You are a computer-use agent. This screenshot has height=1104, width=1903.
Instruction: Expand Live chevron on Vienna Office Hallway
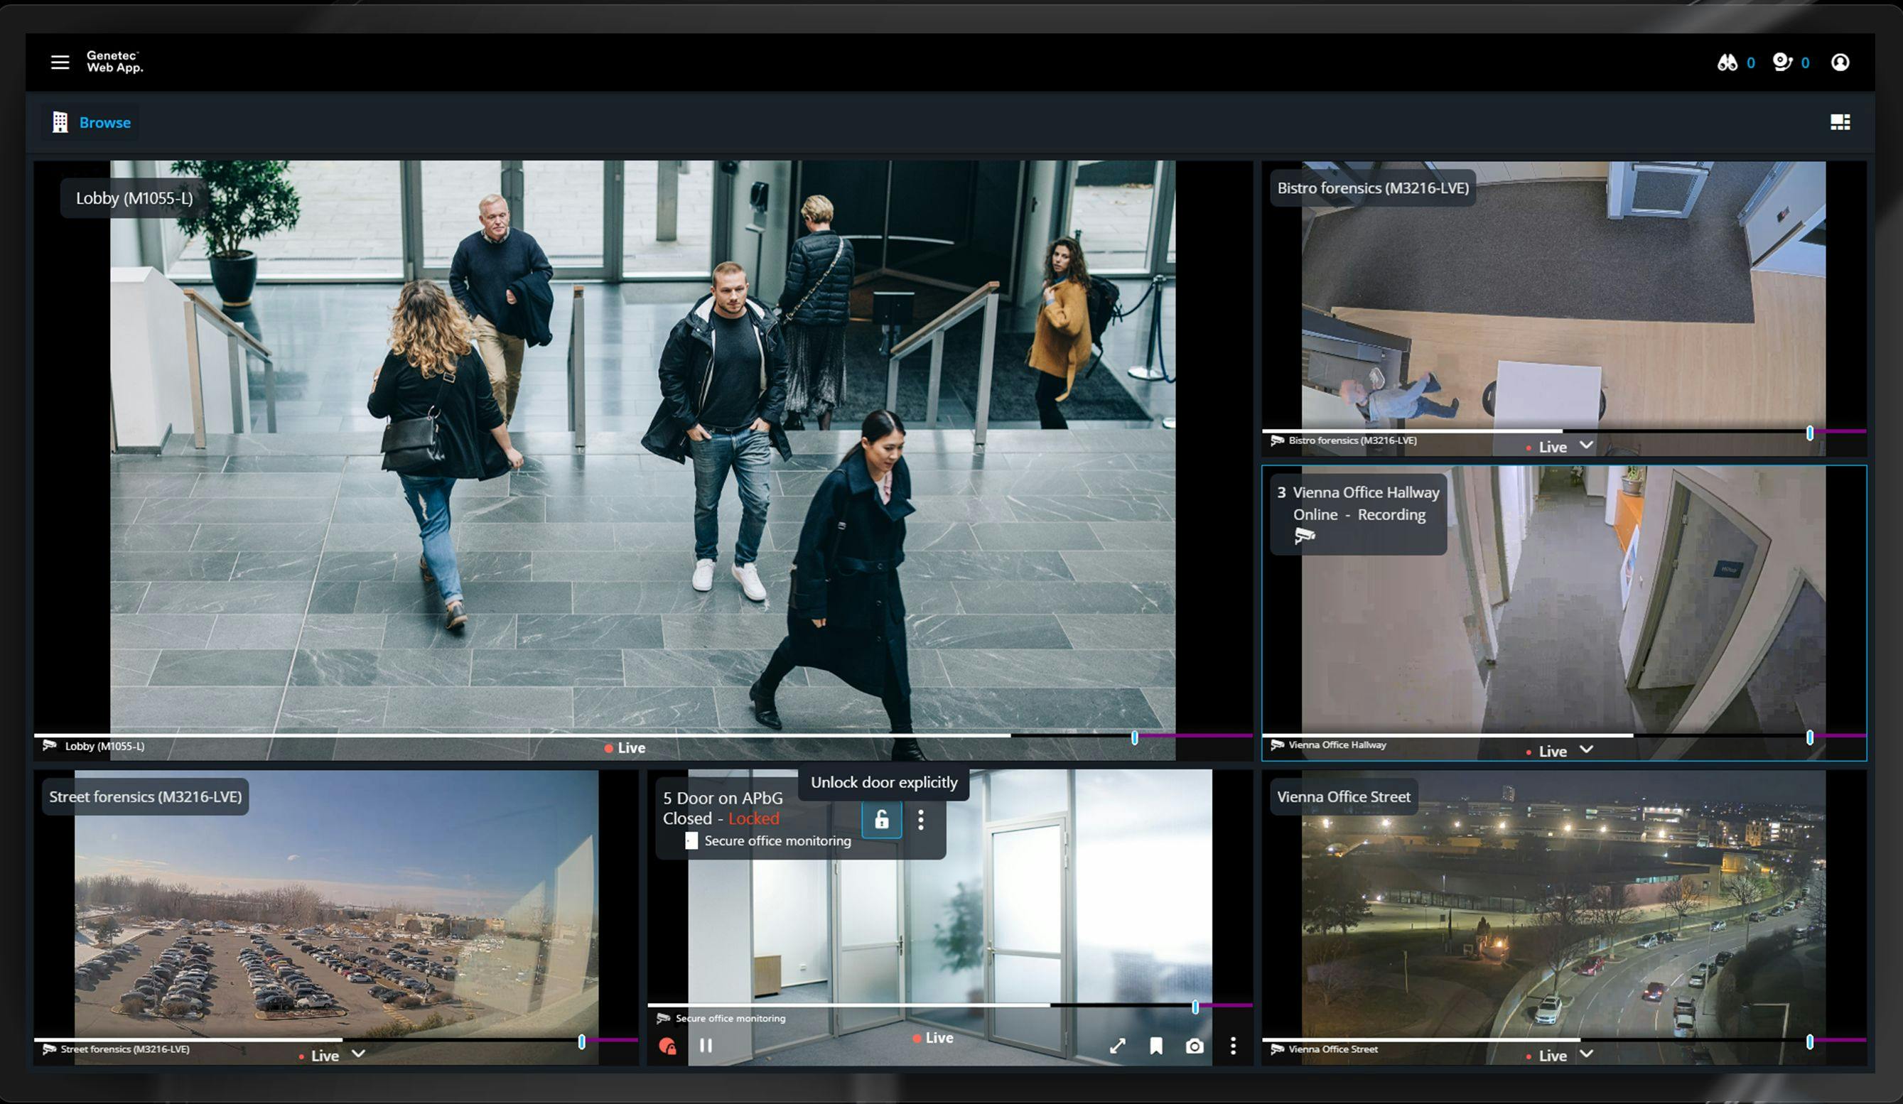(1587, 749)
